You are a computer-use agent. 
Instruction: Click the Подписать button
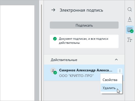[84, 25]
